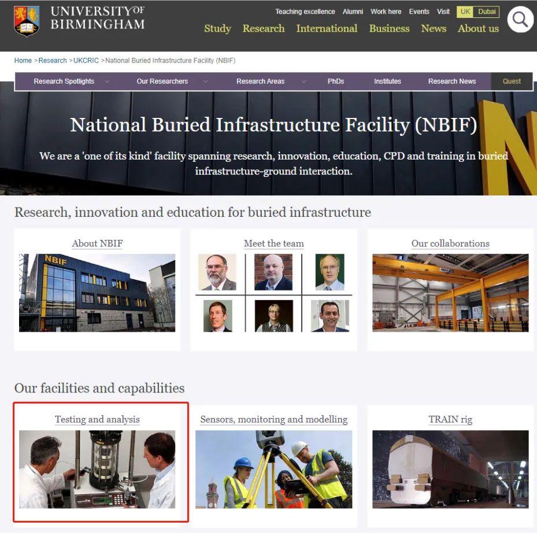Click the University of Birmingham crest logo
The image size is (537, 533).
click(x=27, y=21)
